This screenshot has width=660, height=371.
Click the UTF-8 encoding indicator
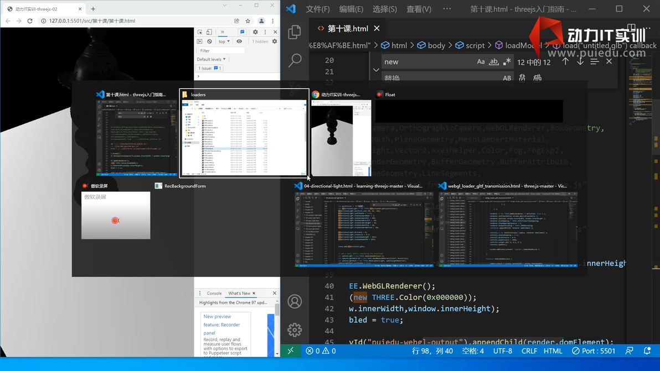503,351
